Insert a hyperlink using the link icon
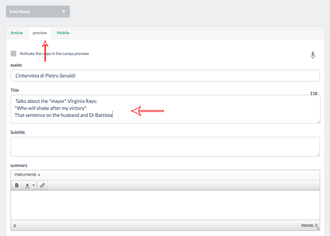Viewport: 330px width, 236px height. [43, 185]
